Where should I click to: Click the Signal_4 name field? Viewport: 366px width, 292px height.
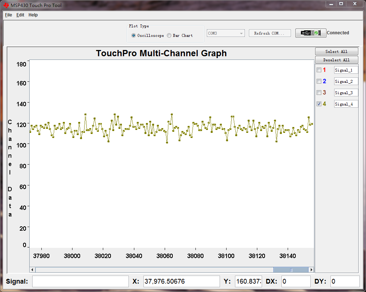(x=346, y=104)
